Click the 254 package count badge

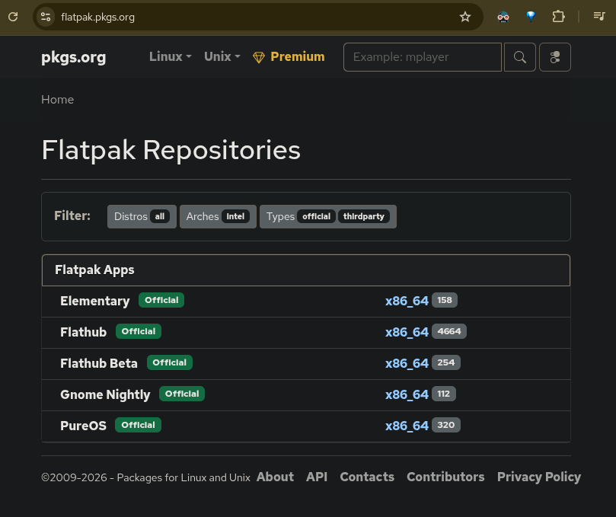click(446, 362)
